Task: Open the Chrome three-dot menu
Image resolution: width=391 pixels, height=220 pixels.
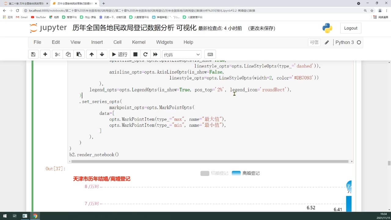Action: coord(387,10)
